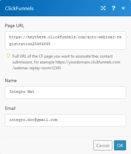This screenshot has height=154, width=131.
Task: Click the Cancel button
Action: point(103,145)
